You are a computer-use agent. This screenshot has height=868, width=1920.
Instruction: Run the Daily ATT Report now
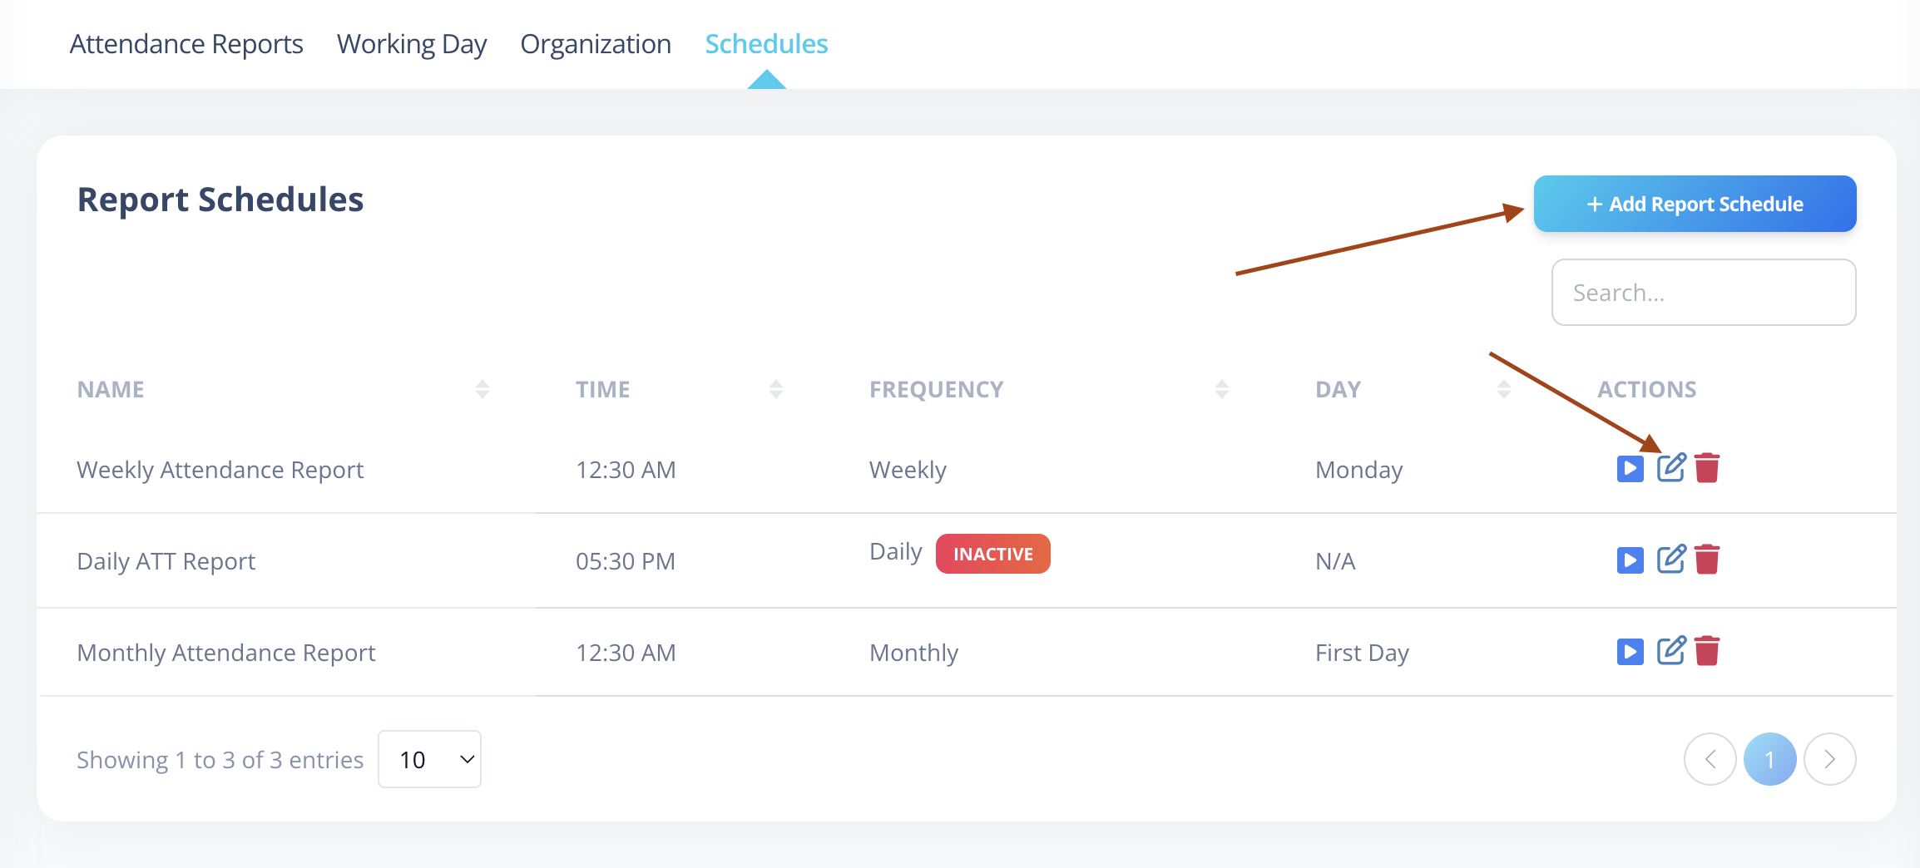(1630, 560)
